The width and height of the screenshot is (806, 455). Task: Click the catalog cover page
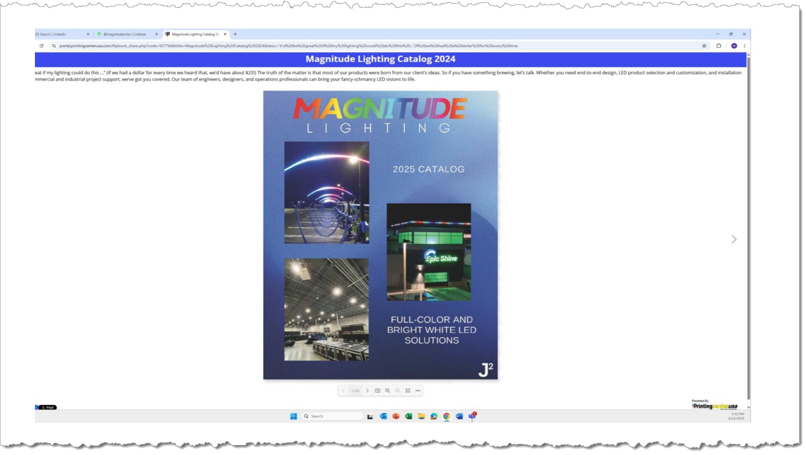(380, 235)
